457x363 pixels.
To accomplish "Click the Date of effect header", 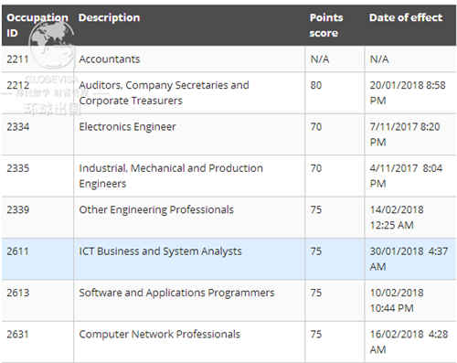I will (x=406, y=17).
